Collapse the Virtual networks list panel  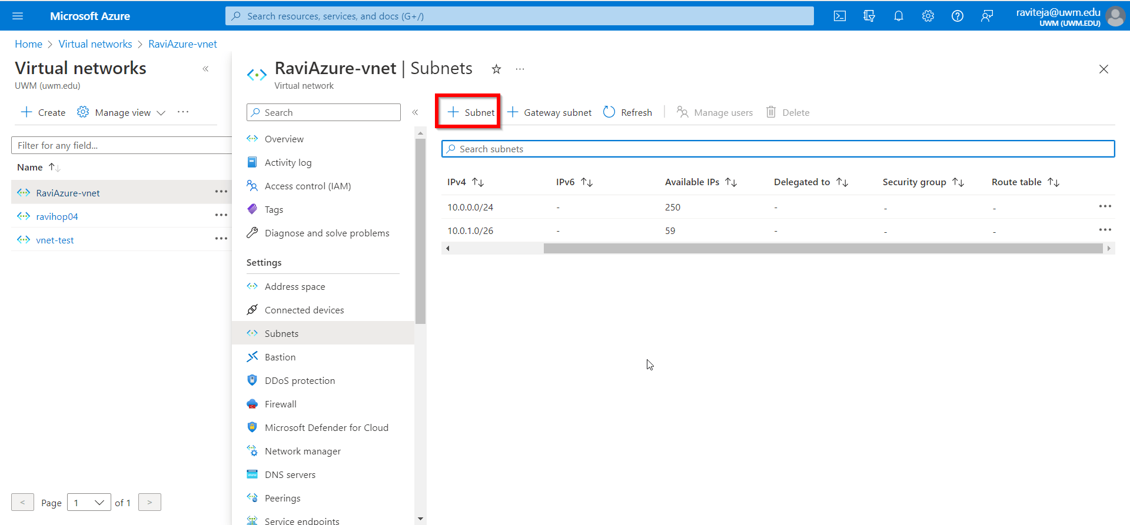(205, 69)
